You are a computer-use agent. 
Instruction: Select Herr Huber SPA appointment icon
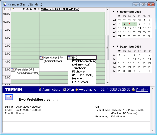41,58
